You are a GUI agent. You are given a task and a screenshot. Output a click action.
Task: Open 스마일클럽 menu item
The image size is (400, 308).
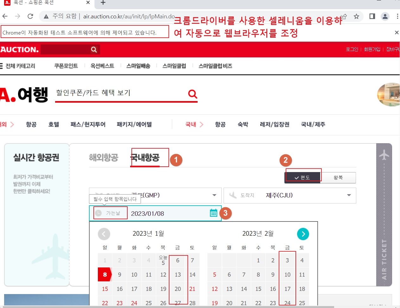174,66
